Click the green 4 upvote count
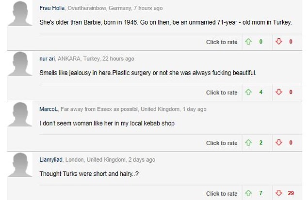Image resolution: width=308 pixels, height=200 pixels. click(x=260, y=92)
